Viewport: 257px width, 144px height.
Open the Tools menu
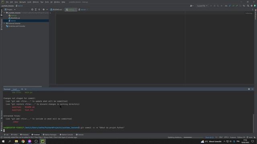47,2
